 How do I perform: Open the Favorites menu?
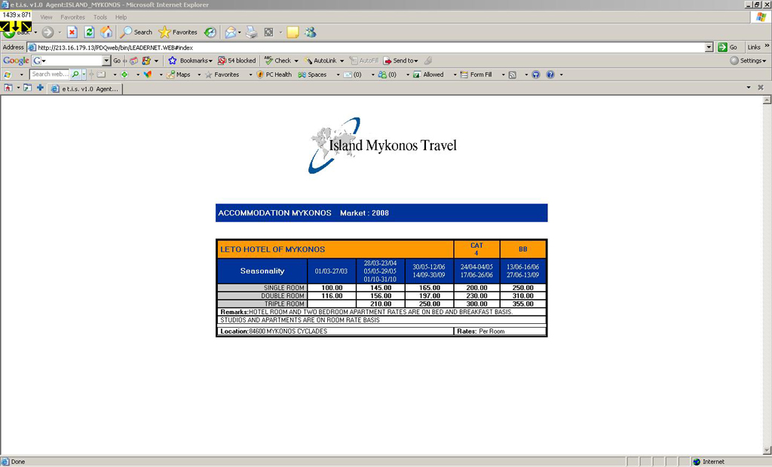coord(73,17)
